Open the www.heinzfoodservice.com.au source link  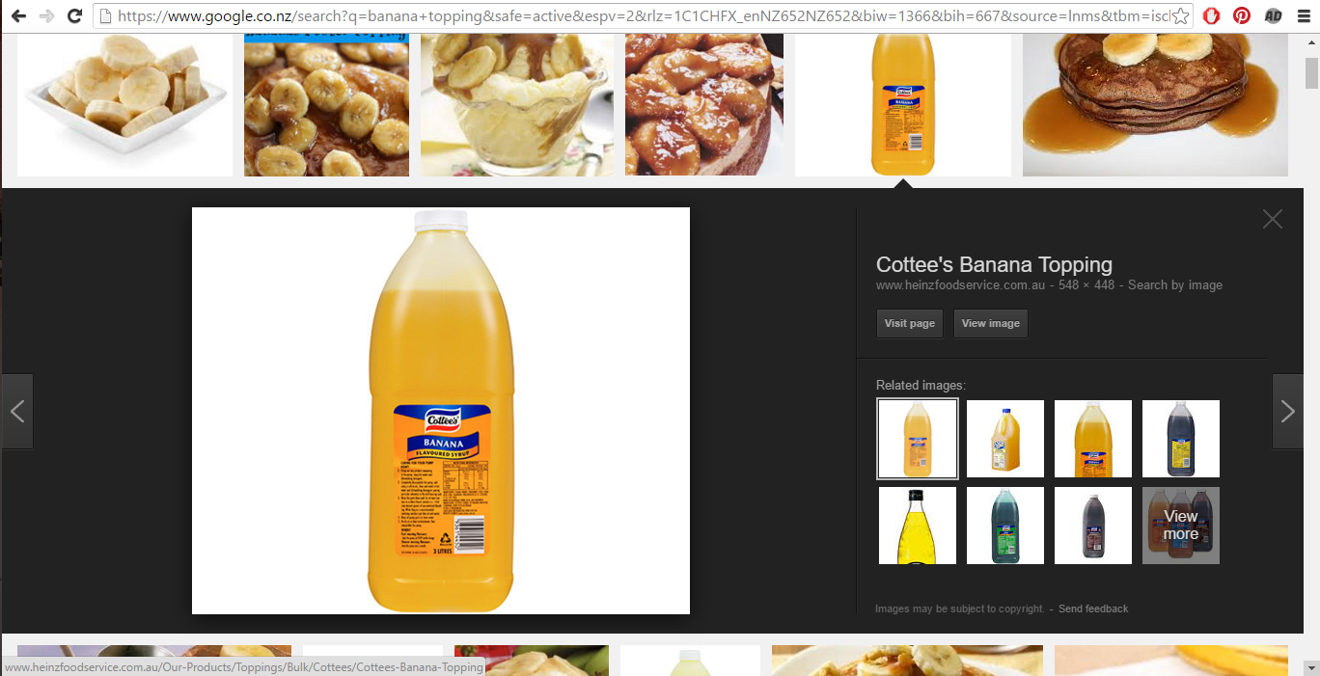[961, 285]
